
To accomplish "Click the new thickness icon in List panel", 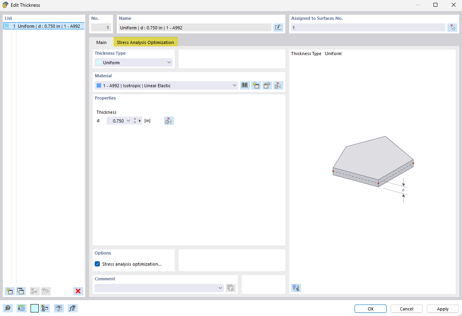I will pyautogui.click(x=10, y=291).
